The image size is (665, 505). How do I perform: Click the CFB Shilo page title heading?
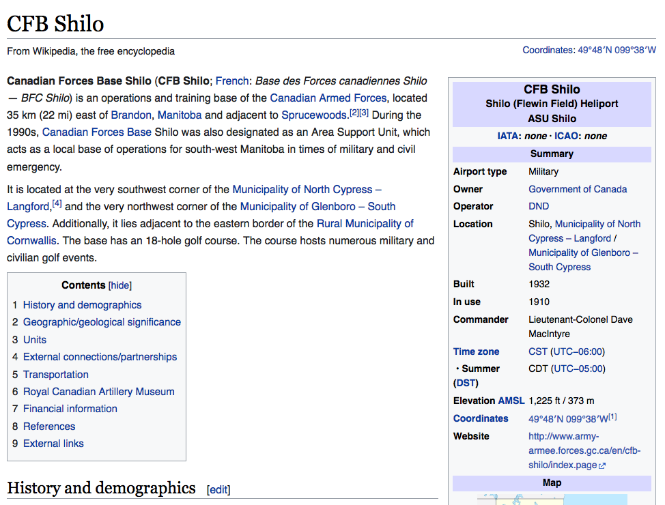(55, 24)
